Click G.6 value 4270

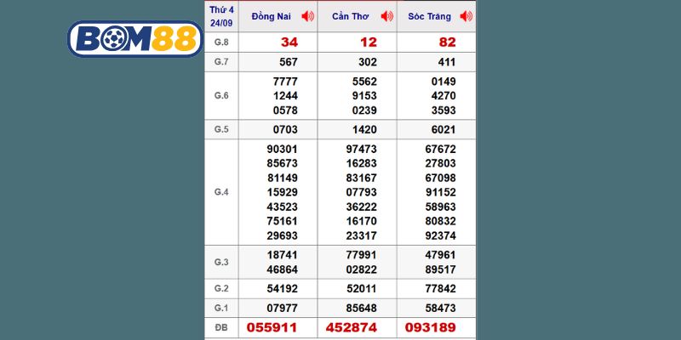coord(444,96)
